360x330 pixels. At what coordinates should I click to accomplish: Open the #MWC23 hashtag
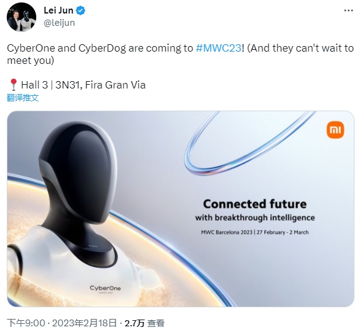(x=218, y=48)
